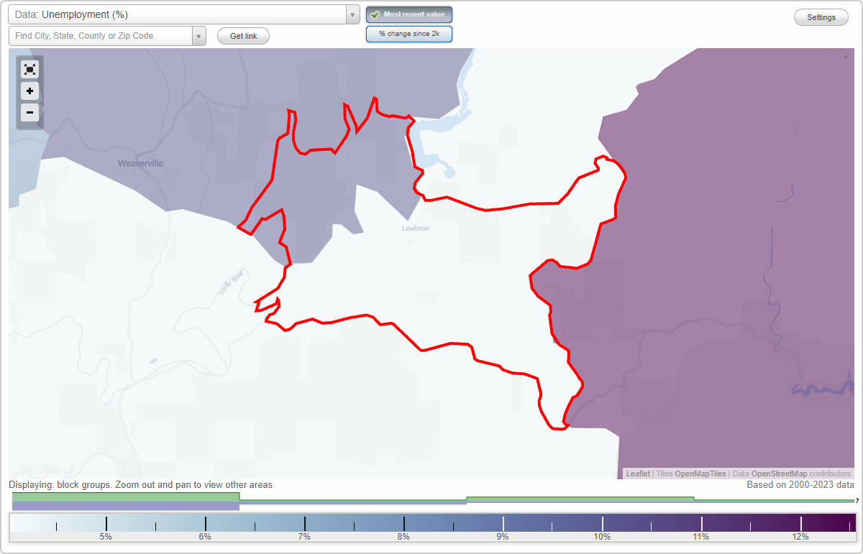Zoom in with the plus button

pyautogui.click(x=29, y=91)
